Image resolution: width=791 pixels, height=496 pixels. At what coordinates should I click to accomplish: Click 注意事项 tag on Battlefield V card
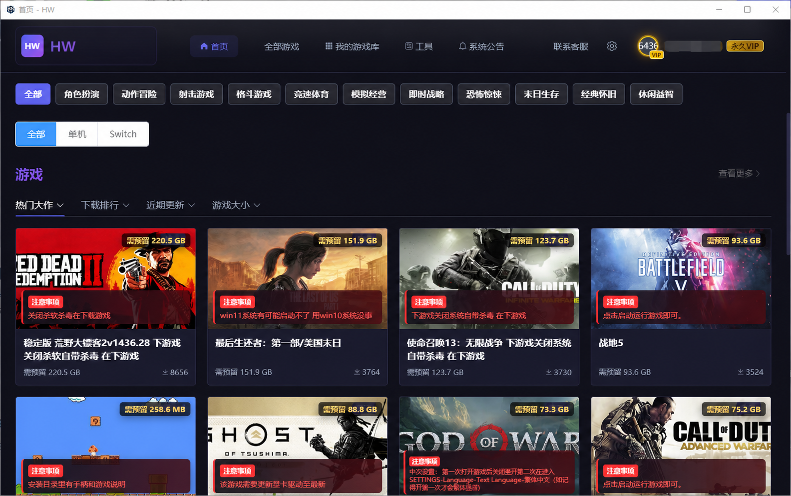[620, 302]
